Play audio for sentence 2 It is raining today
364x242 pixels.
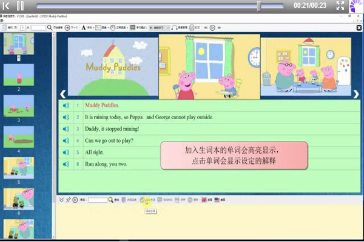pyautogui.click(x=66, y=117)
